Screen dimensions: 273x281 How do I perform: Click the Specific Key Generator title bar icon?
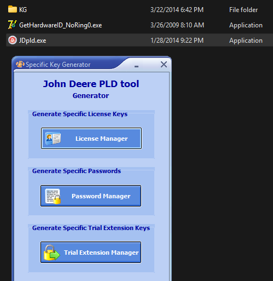pyautogui.click(x=20, y=64)
